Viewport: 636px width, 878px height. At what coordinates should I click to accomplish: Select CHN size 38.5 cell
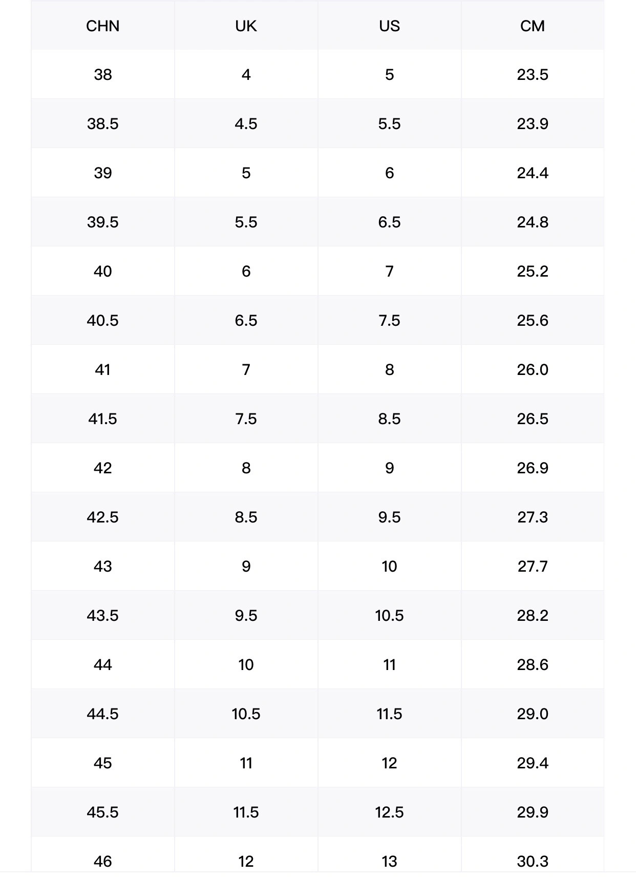[x=102, y=124]
